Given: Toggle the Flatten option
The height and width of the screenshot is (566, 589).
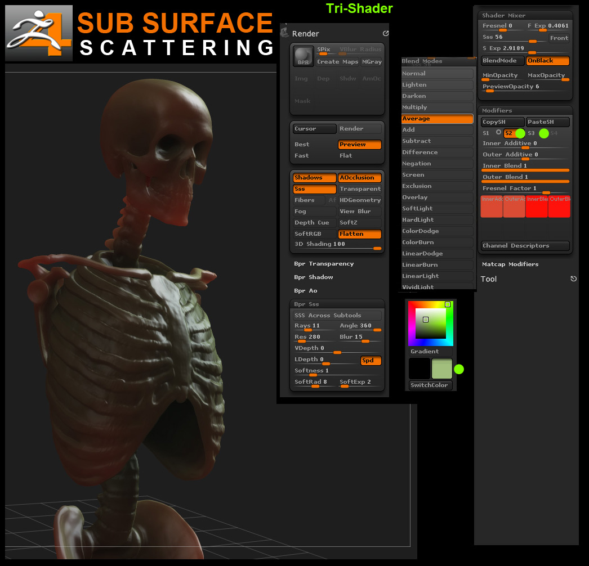Looking at the screenshot, I should coord(359,234).
